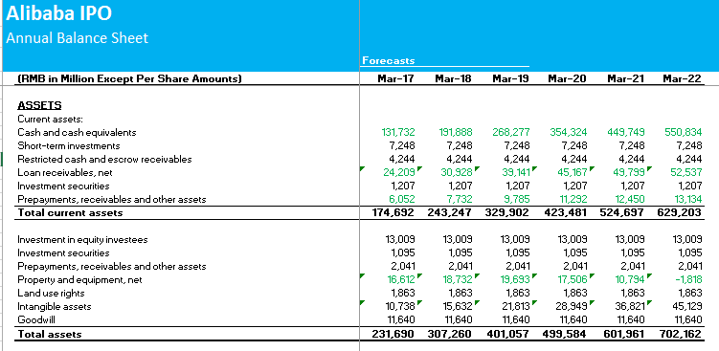Image resolution: width=719 pixels, height=351 pixels.
Task: Click the Short-term investments label
Action: (x=69, y=145)
